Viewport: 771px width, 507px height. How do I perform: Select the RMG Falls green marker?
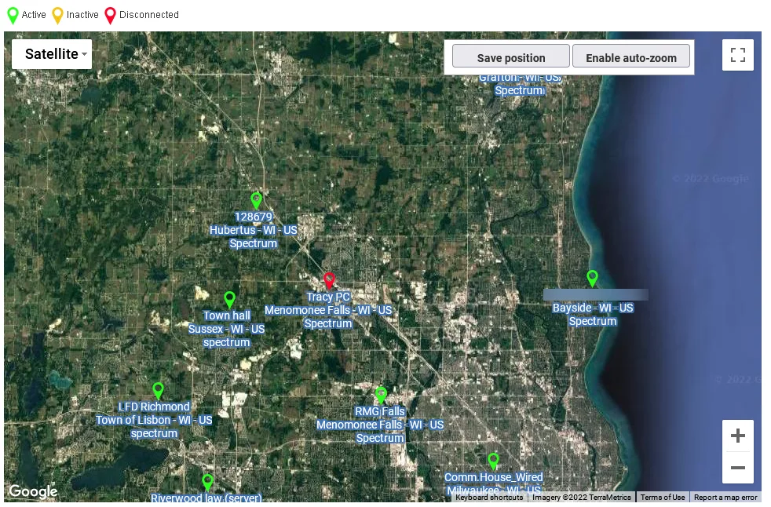point(381,395)
